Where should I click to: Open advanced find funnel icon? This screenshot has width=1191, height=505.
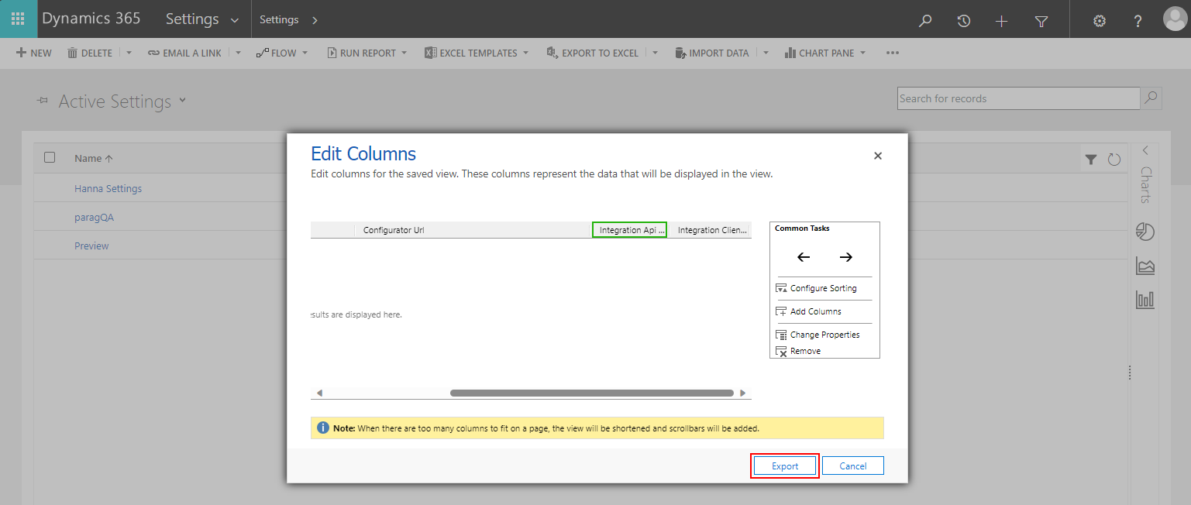[1041, 21]
